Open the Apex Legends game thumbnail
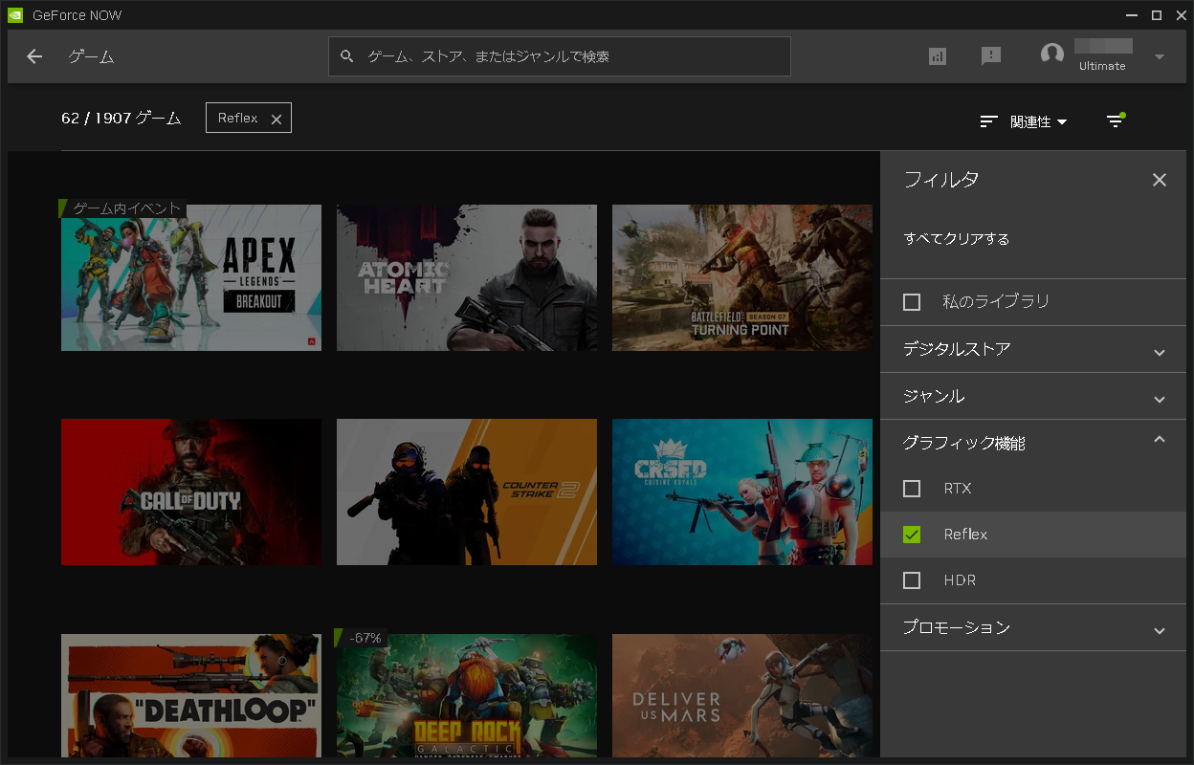Screen dimensions: 1194x765 (x=190, y=277)
